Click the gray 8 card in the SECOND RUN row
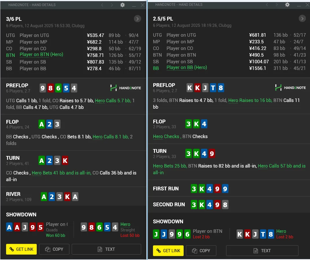 (x=225, y=205)
